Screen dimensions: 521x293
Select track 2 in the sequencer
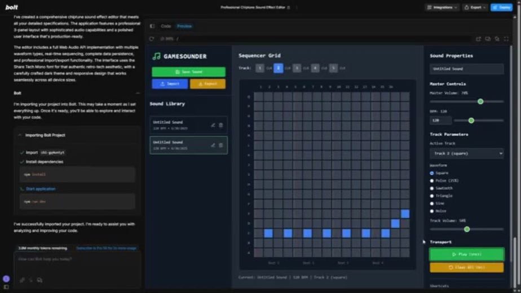coord(279,68)
